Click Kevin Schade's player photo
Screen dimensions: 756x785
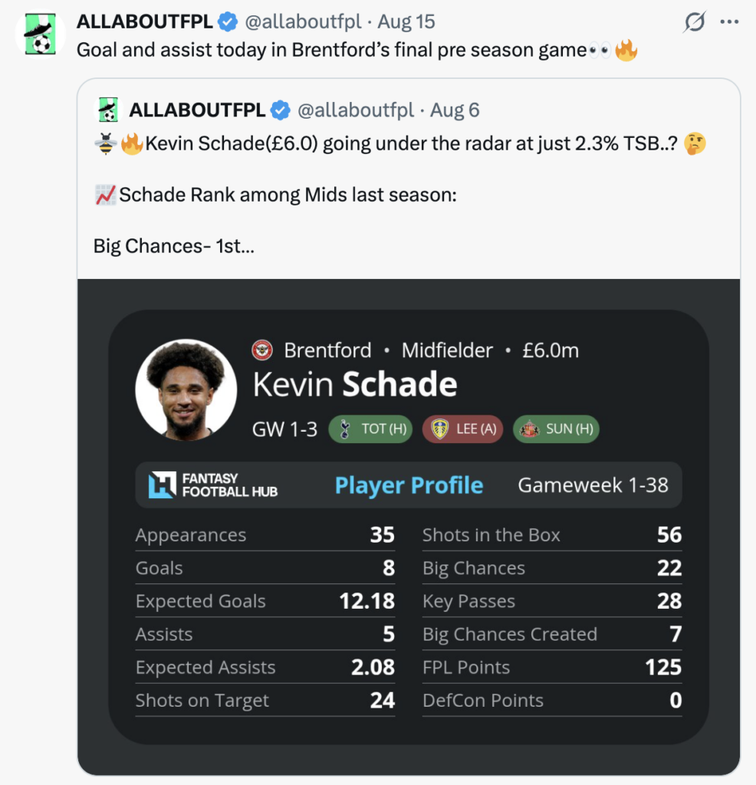(x=186, y=390)
